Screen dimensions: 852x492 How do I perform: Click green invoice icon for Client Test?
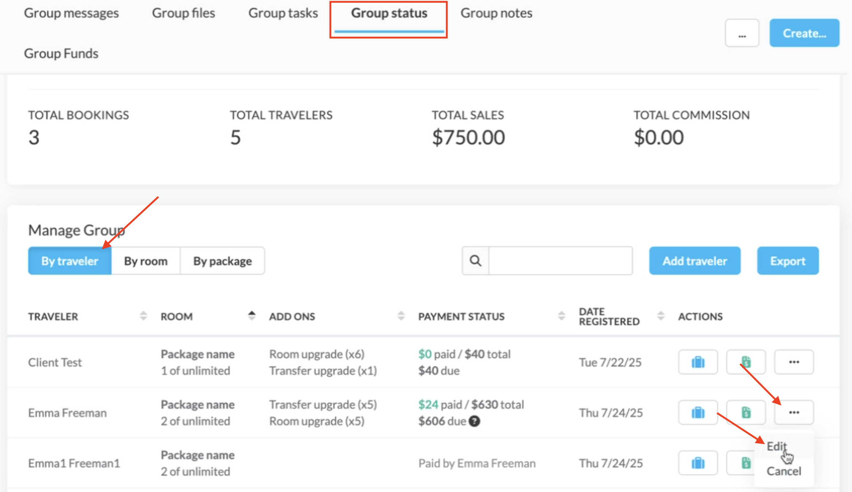[x=745, y=362]
